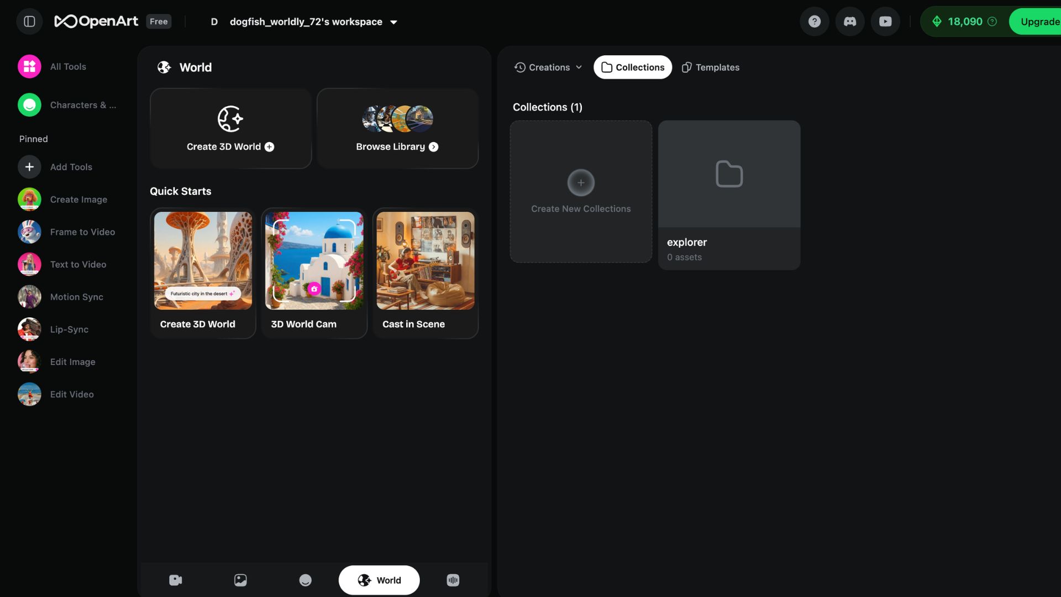Click the credits info icon beside 18,090
Image resolution: width=1061 pixels, height=597 pixels.
[x=992, y=22]
